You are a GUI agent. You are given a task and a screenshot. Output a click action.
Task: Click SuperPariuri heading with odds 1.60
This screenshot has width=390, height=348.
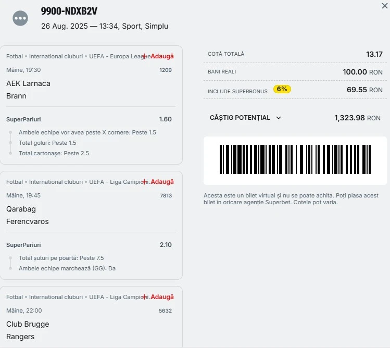[x=23, y=119]
